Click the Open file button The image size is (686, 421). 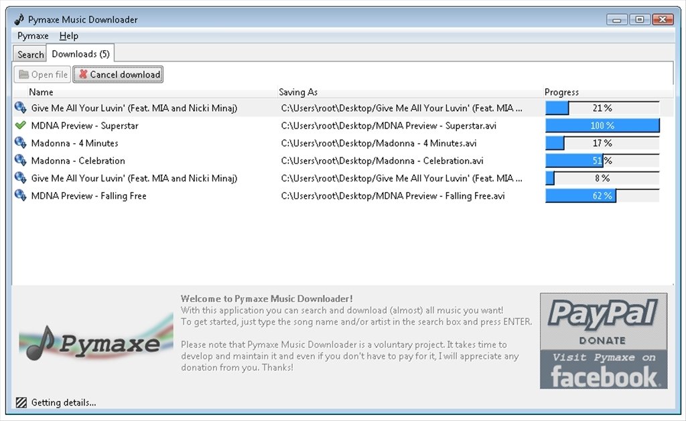[x=43, y=75]
